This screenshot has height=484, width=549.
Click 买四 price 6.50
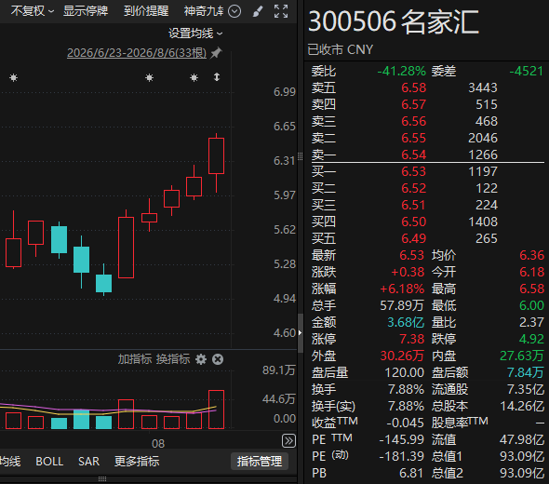(413, 222)
